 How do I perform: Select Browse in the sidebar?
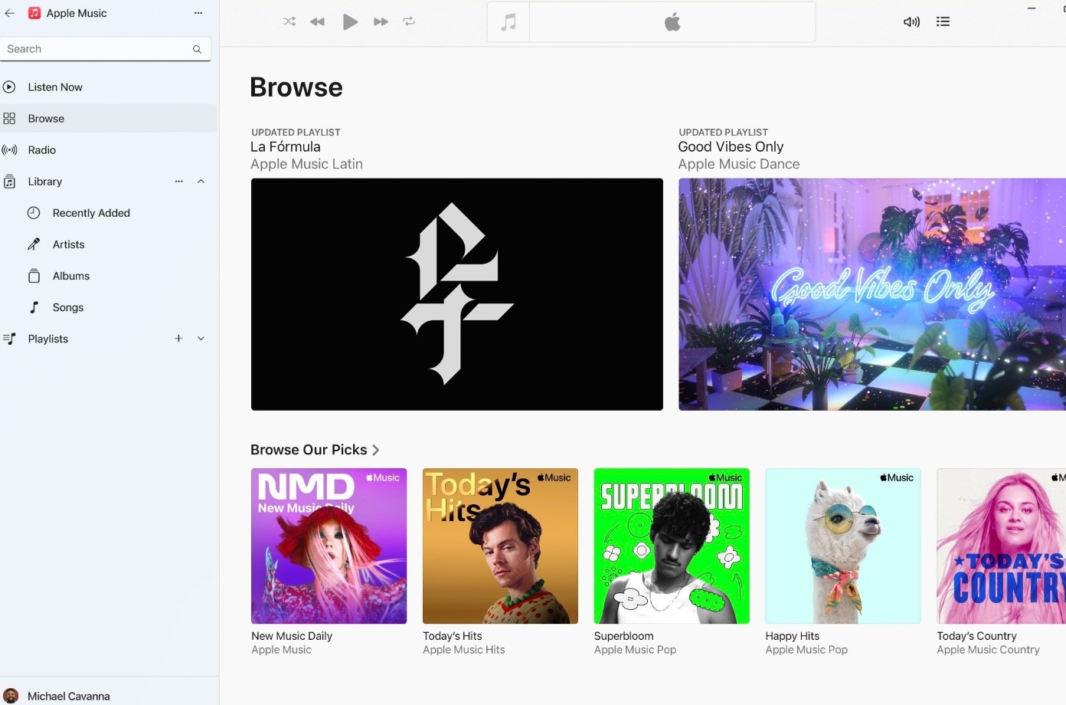pos(108,119)
